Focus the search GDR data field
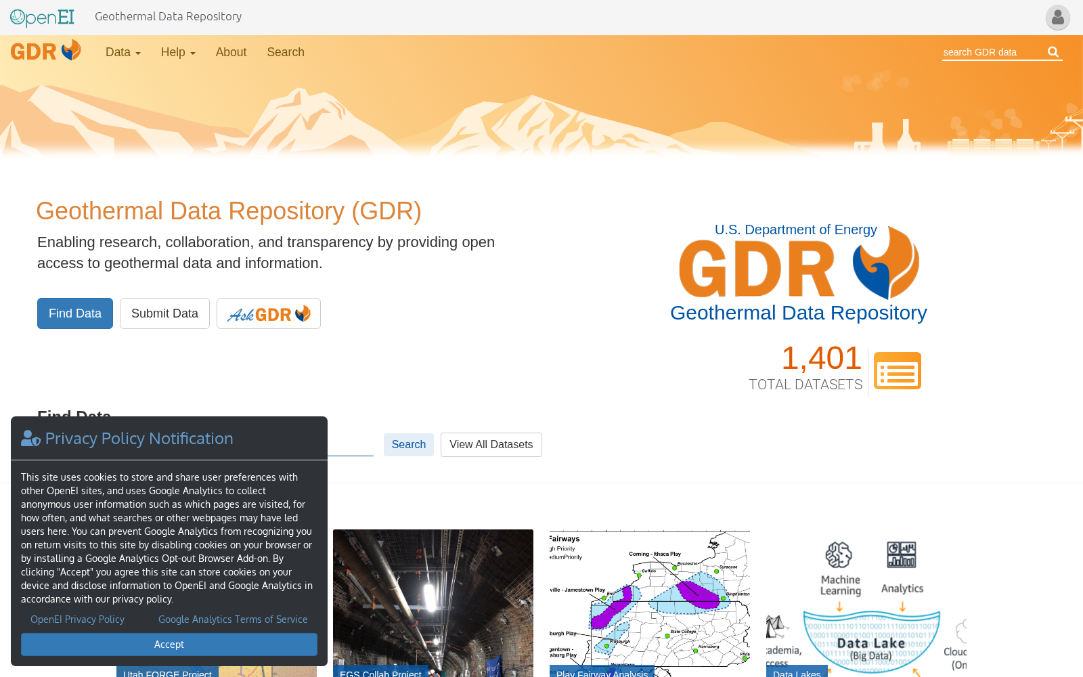The image size is (1083, 677). click(x=993, y=52)
